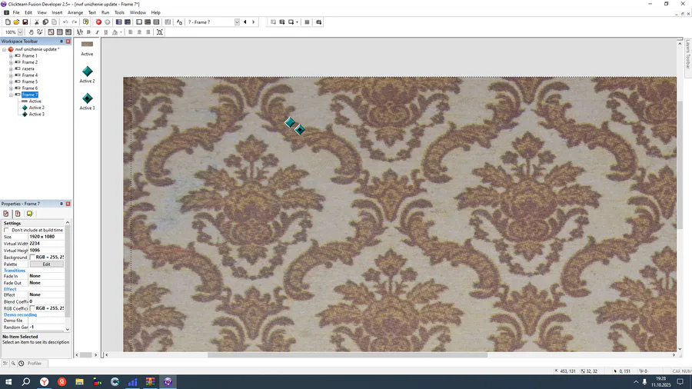Image resolution: width=692 pixels, height=389 pixels.
Task: Open Windows Start menu
Action: click(8, 382)
